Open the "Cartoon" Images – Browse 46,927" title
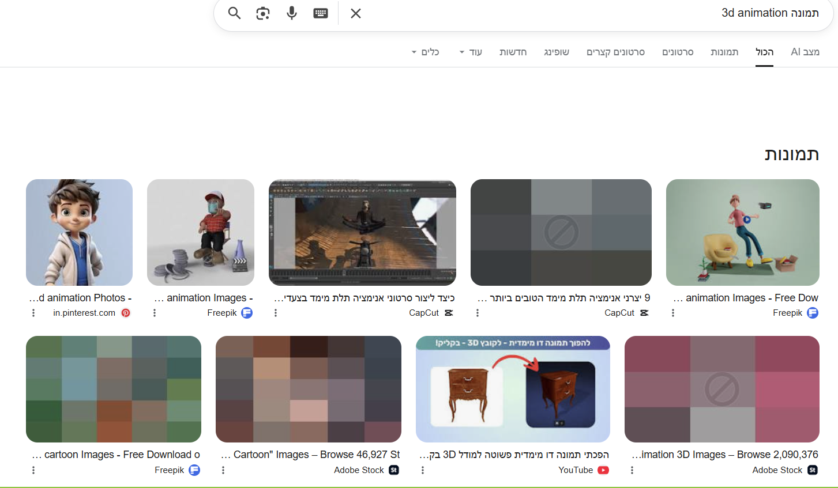Viewport: 838px width, 488px height. 310,455
